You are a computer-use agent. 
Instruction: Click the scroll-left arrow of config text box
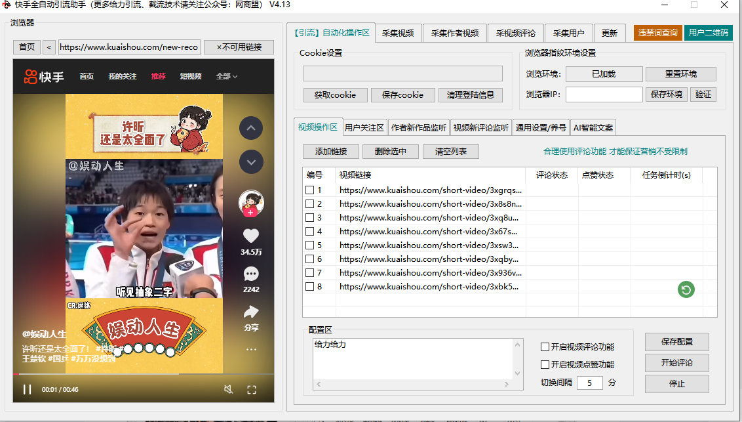point(319,384)
